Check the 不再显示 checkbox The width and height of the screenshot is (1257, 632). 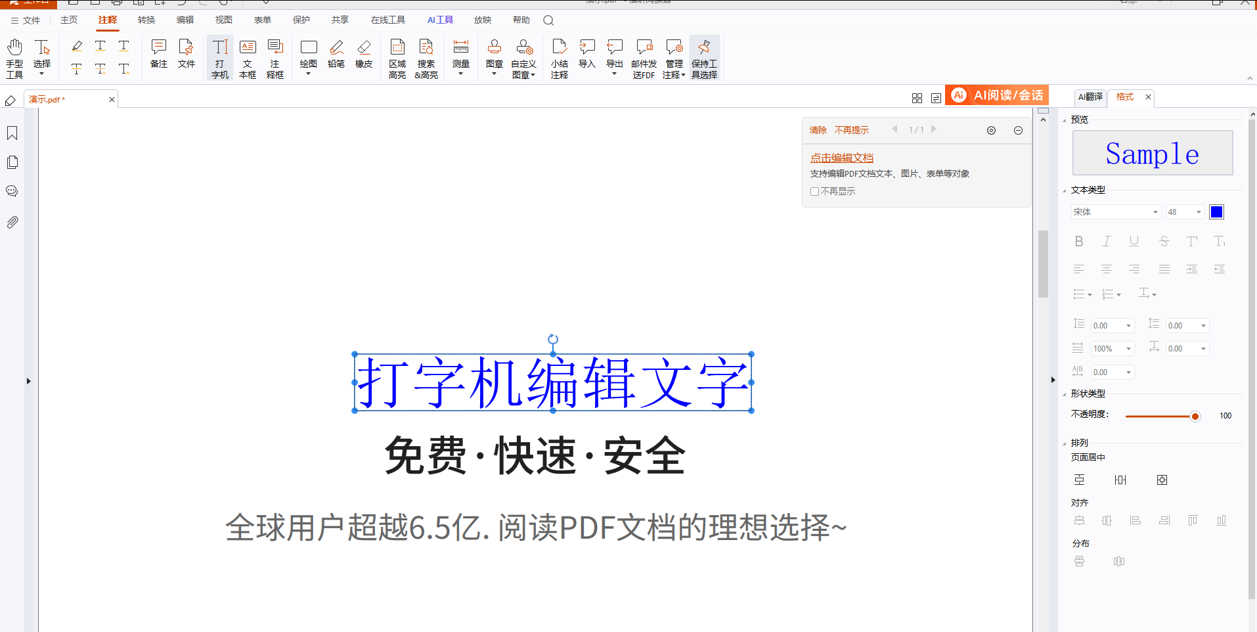click(x=814, y=192)
